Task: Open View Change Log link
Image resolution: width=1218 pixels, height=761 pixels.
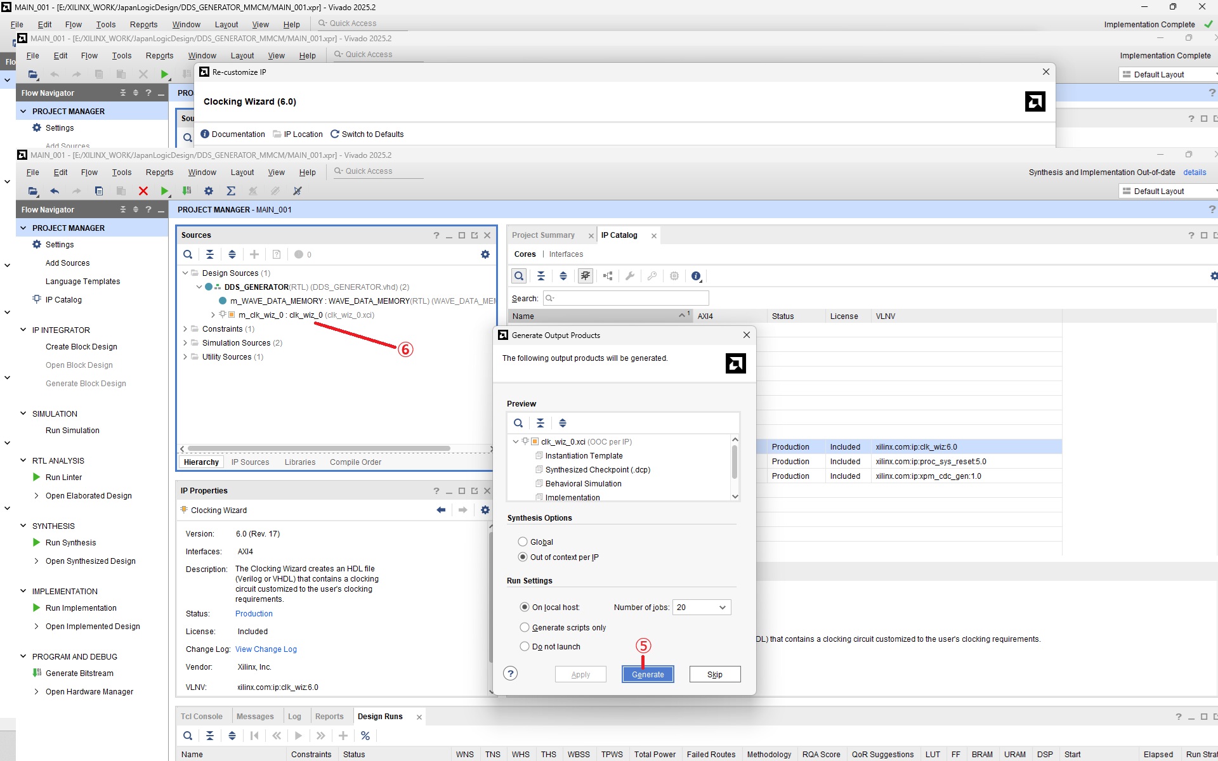Action: point(266,649)
